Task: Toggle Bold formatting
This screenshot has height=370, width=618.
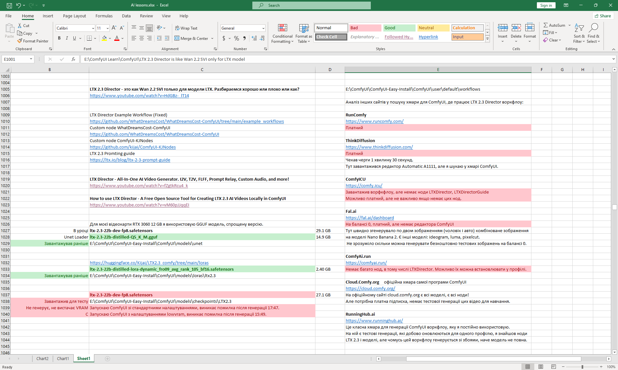Action: [x=59, y=38]
